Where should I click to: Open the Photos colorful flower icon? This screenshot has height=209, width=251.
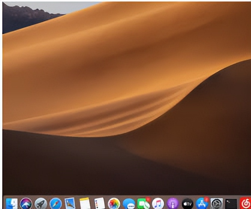click(114, 204)
